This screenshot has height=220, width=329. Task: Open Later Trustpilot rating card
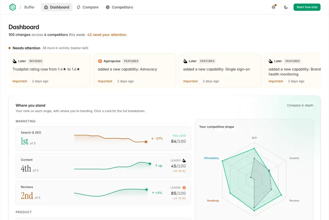pos(50,71)
